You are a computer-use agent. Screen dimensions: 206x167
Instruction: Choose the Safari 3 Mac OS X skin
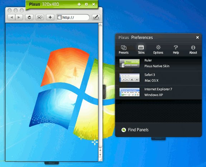pos(158,78)
